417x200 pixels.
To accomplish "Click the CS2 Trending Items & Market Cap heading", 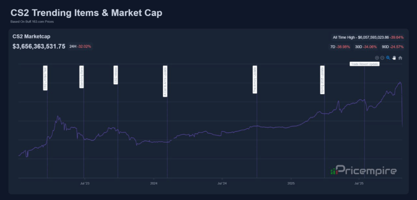I will pos(86,13).
